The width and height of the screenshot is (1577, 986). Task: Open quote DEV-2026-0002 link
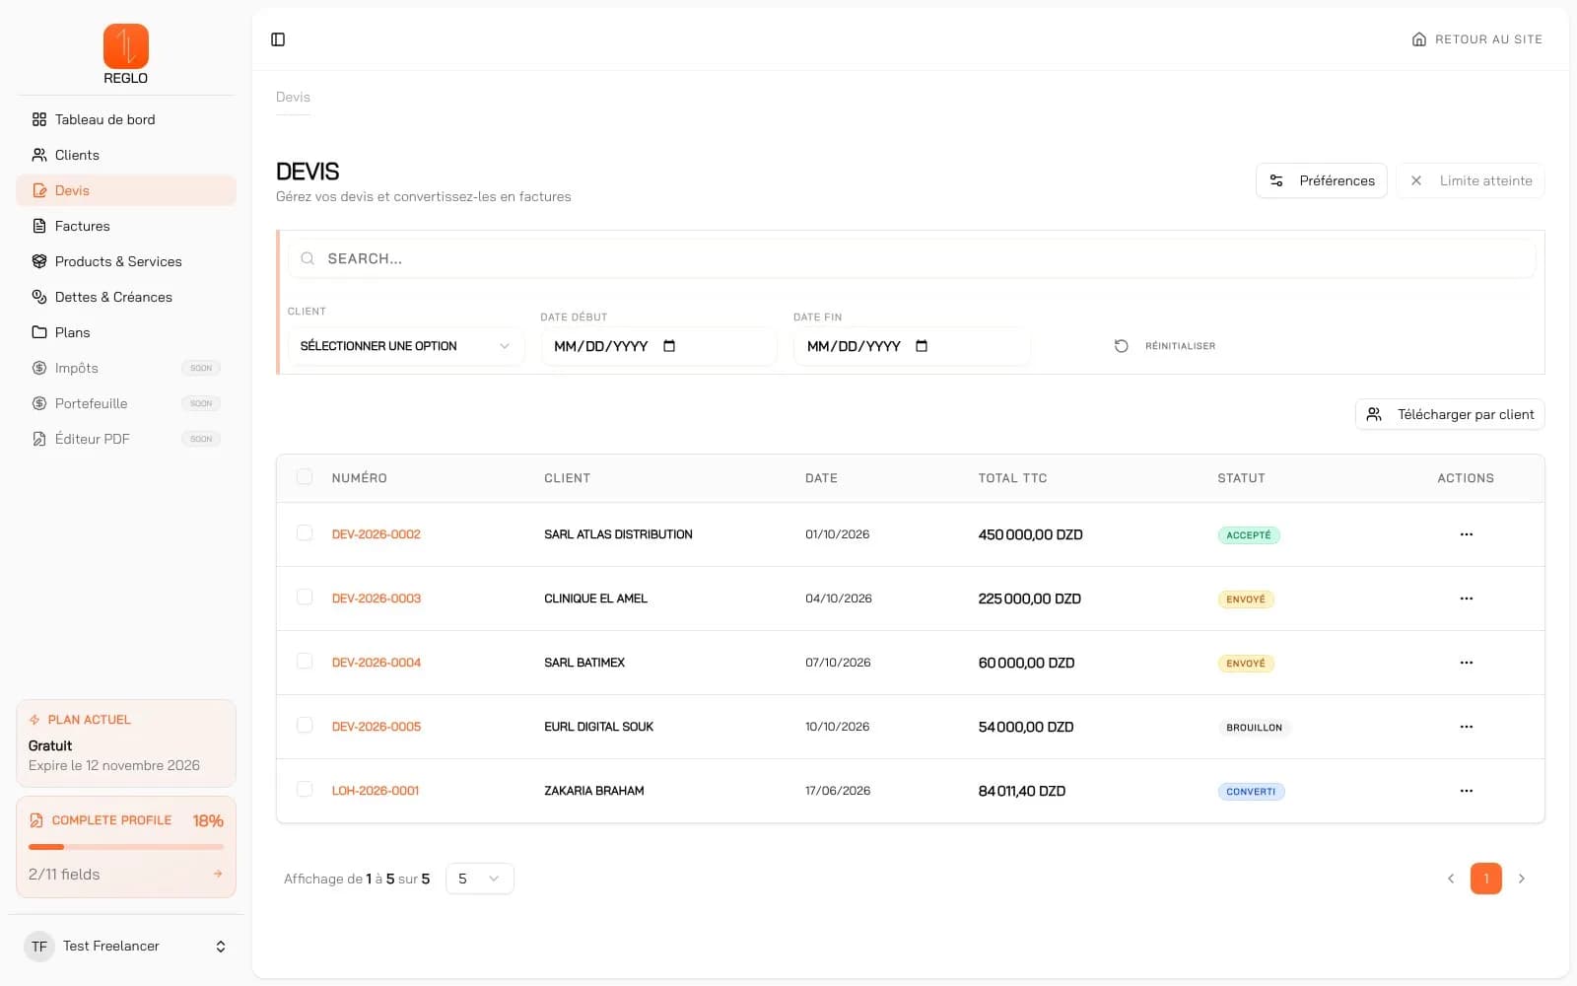click(377, 534)
